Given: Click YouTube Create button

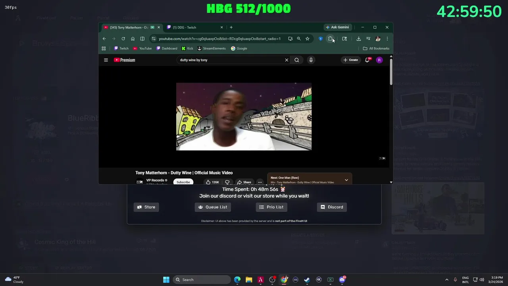Looking at the screenshot, I should click(351, 60).
